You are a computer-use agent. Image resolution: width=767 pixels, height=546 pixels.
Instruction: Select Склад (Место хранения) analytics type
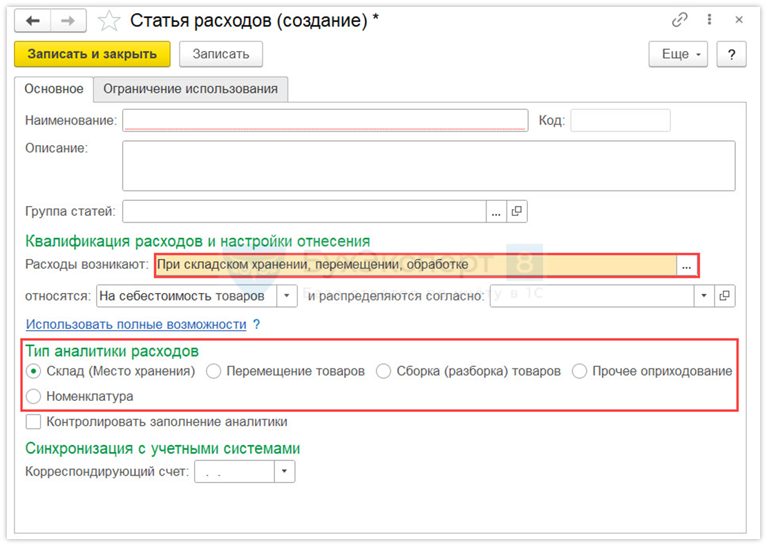click(x=33, y=371)
